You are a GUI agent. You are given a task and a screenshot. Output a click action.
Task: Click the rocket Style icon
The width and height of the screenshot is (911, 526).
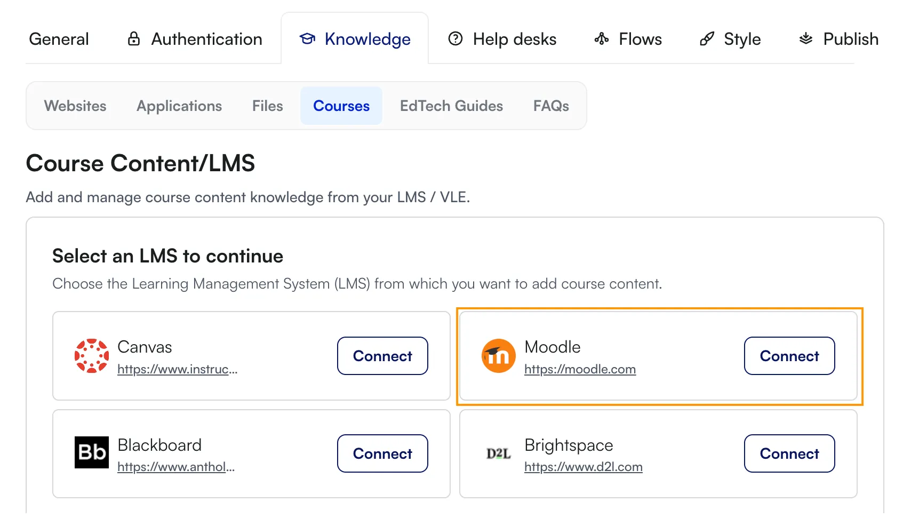pos(707,39)
